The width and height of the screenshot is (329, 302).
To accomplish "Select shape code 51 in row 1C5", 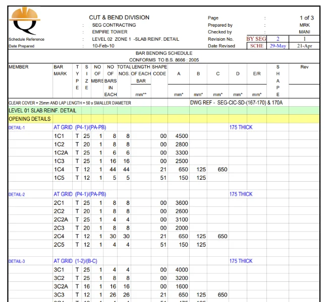I will [163, 178].
